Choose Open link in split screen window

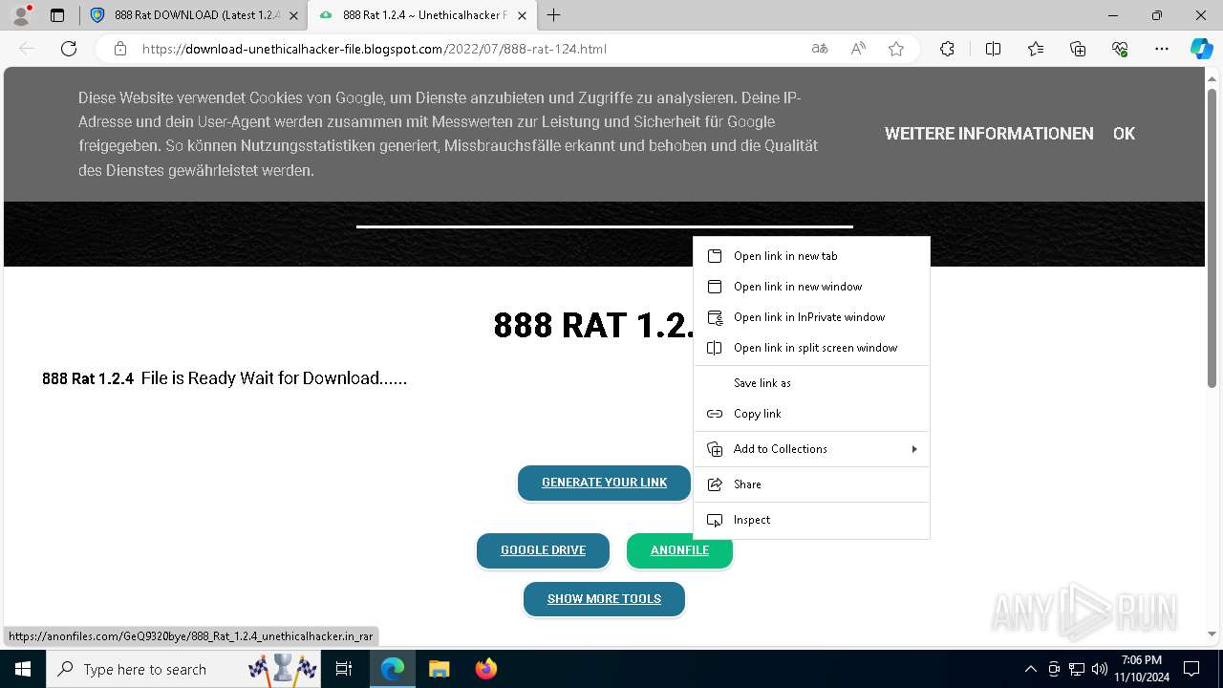pyautogui.click(x=811, y=348)
